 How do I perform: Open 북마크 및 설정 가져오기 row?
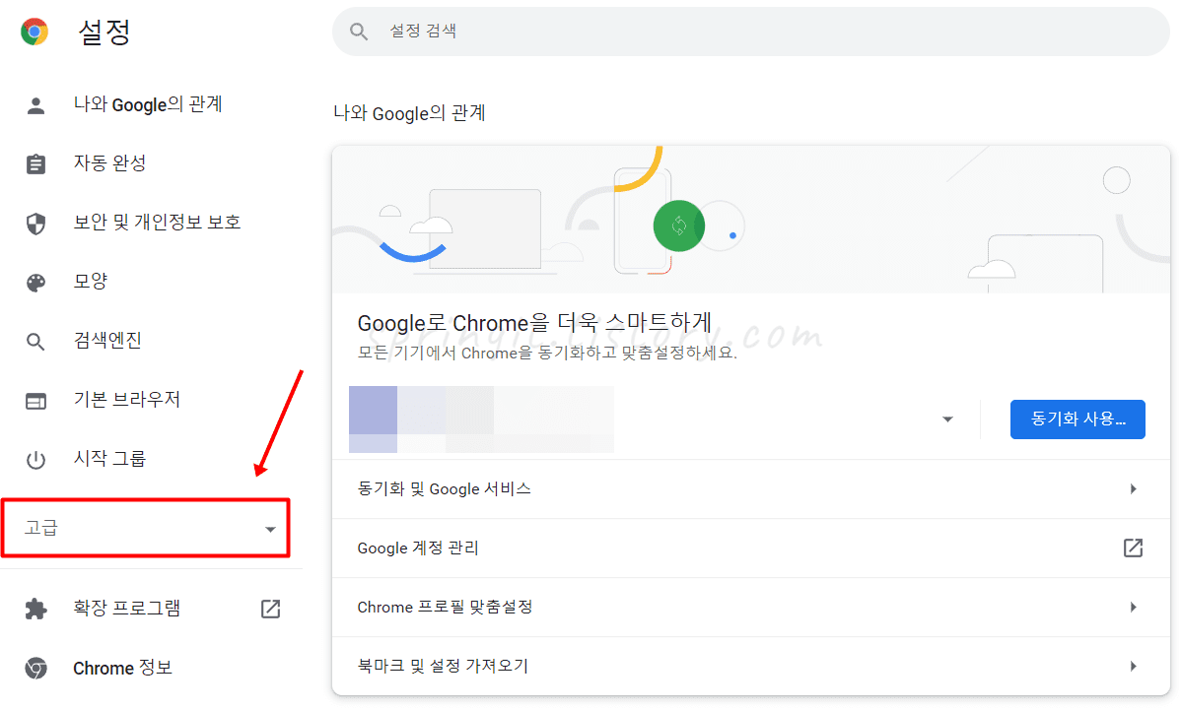click(750, 666)
